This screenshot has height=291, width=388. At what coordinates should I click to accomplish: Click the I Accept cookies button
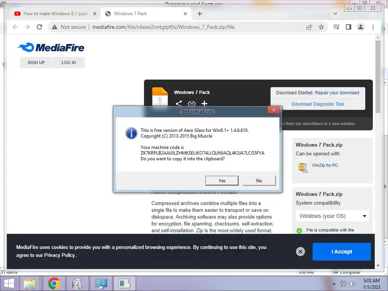[x=342, y=252]
